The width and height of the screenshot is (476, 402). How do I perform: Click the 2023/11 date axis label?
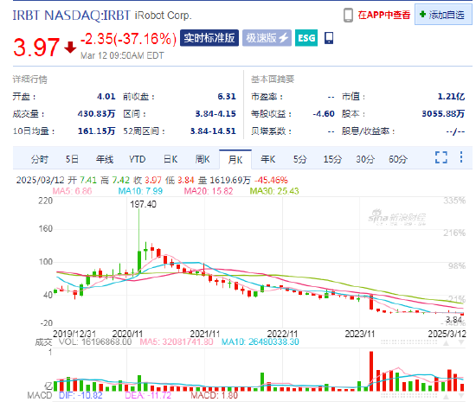[x=360, y=334]
